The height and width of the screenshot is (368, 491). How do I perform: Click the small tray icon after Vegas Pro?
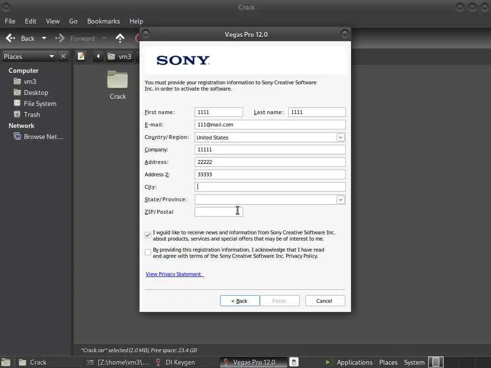(294, 362)
